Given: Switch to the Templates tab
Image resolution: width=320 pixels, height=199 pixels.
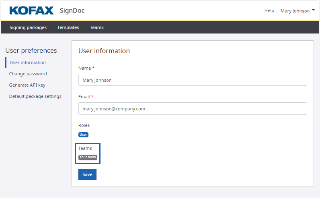Looking at the screenshot, I should tap(68, 27).
